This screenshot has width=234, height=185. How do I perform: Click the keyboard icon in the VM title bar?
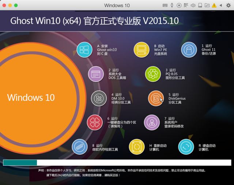[165, 5]
